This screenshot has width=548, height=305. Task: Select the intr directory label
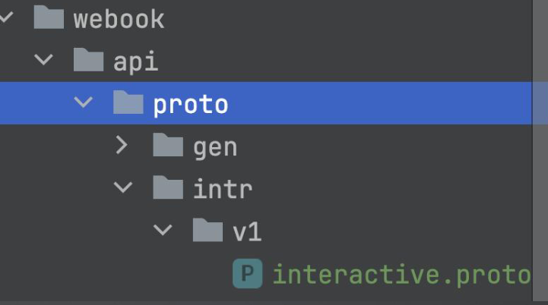click(223, 189)
